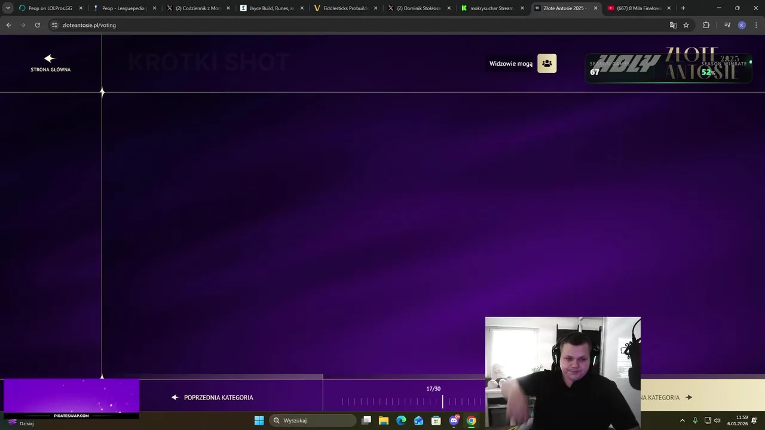The height and width of the screenshot is (430, 765).
Task: Go to Poprzednia Kategoria
Action: pyautogui.click(x=212, y=397)
